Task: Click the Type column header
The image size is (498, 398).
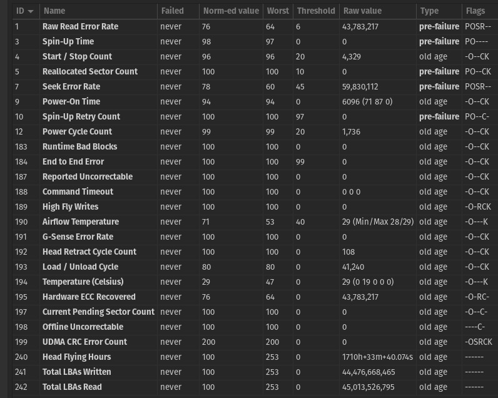Action: tap(429, 11)
